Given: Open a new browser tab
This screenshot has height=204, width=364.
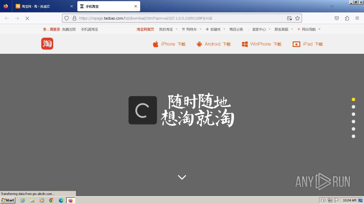Looking at the screenshot, I should 146,6.
